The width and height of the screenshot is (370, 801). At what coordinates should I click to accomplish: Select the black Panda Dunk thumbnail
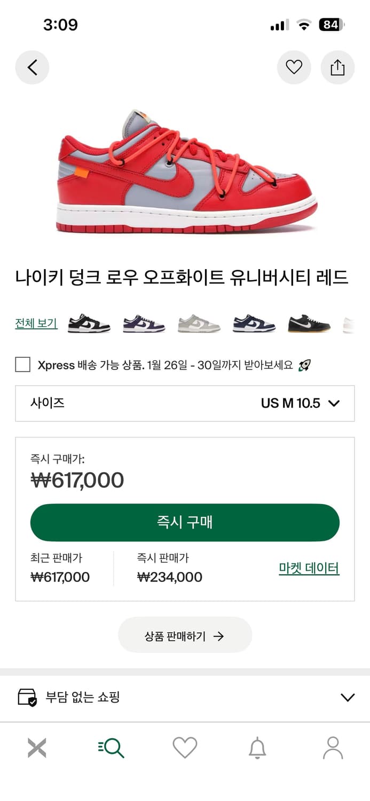pos(89,323)
